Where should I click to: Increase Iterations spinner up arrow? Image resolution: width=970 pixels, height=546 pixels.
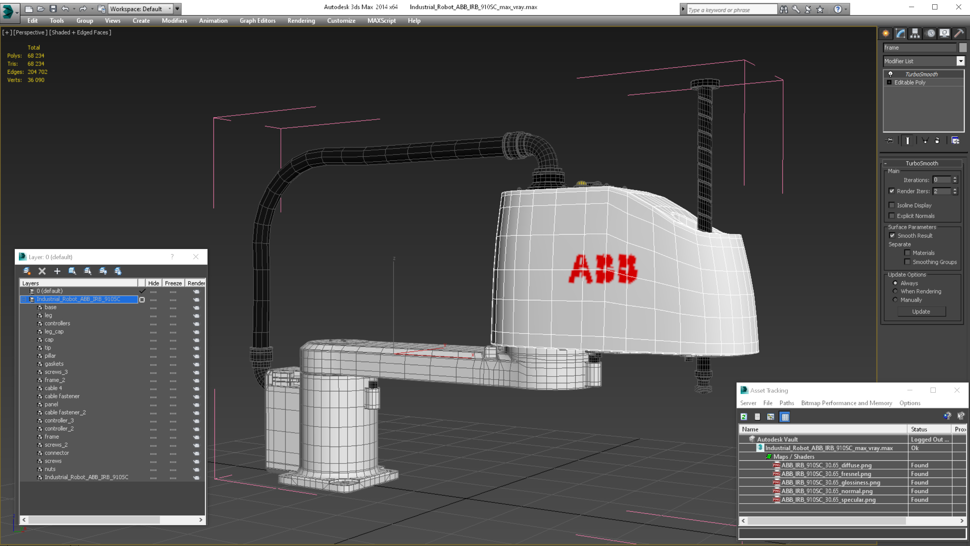(955, 178)
